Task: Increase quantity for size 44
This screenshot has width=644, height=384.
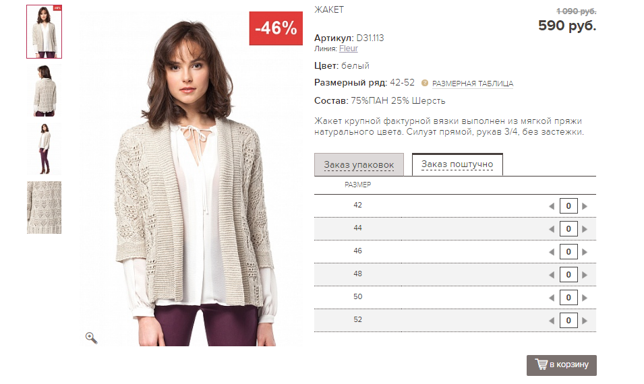Action: [x=585, y=229]
